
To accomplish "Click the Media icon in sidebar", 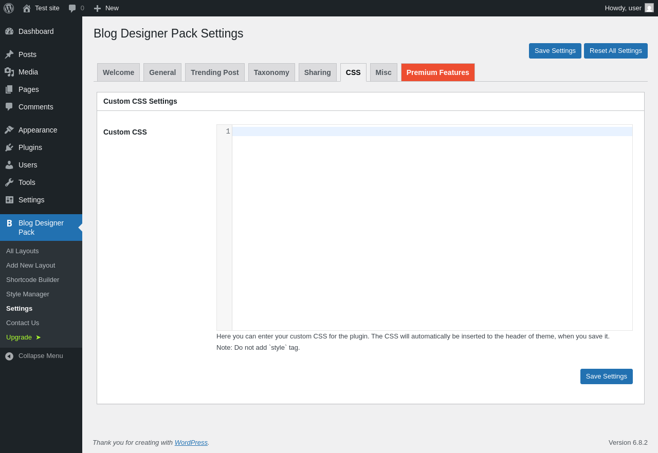I will [9, 72].
